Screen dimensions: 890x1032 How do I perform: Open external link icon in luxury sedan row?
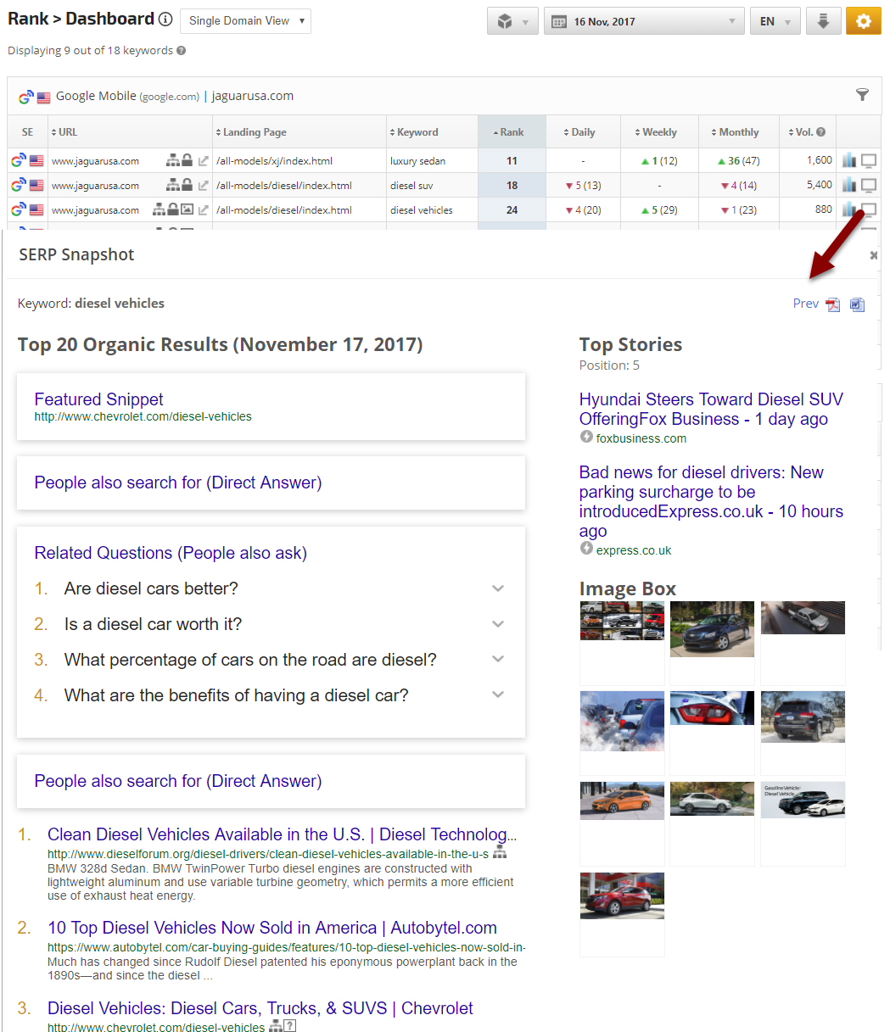(203, 160)
